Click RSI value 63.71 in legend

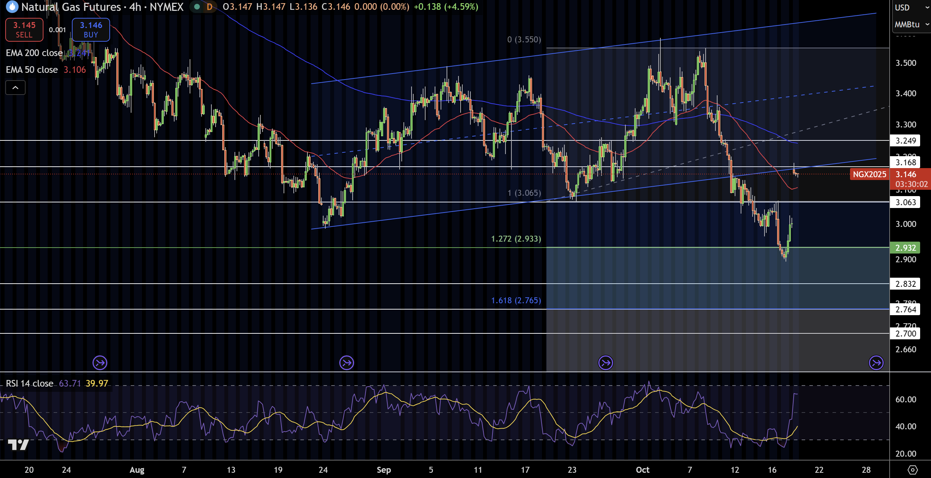(x=70, y=383)
